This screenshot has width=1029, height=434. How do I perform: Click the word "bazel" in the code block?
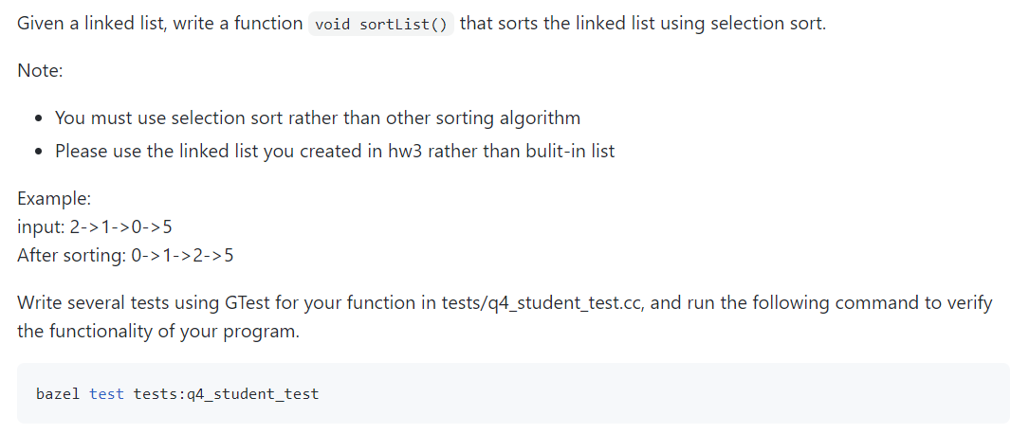pos(58,394)
